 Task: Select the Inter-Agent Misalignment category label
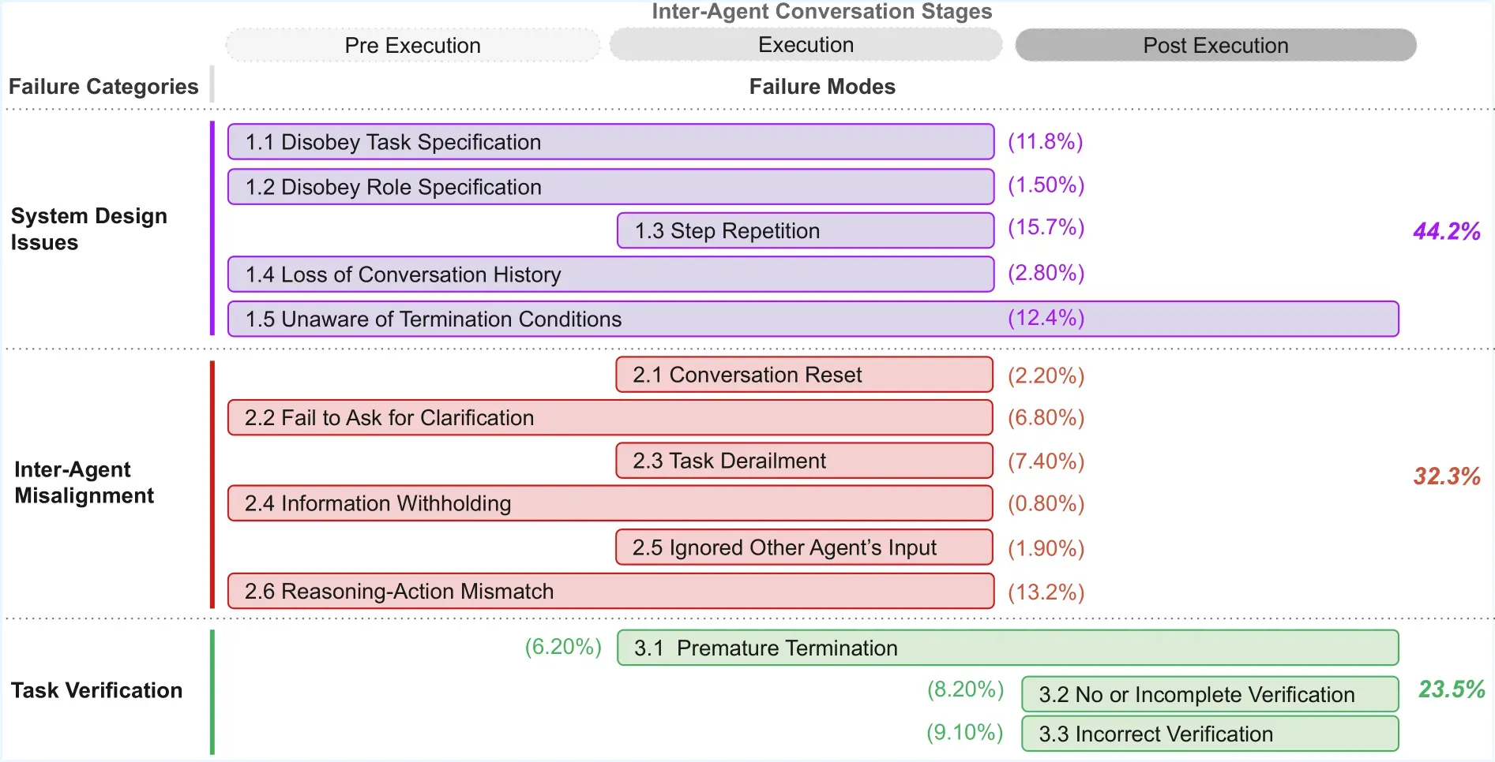[85, 482]
